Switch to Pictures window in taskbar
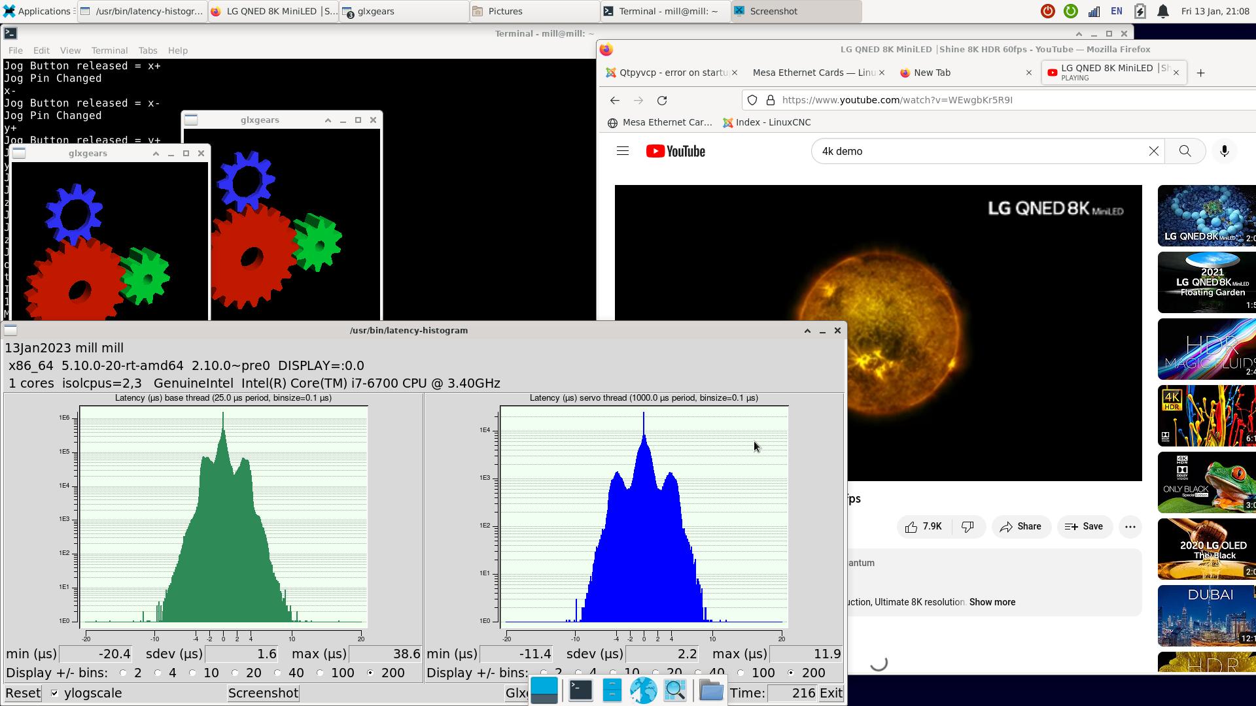Image resolution: width=1256 pixels, height=706 pixels. (534, 11)
